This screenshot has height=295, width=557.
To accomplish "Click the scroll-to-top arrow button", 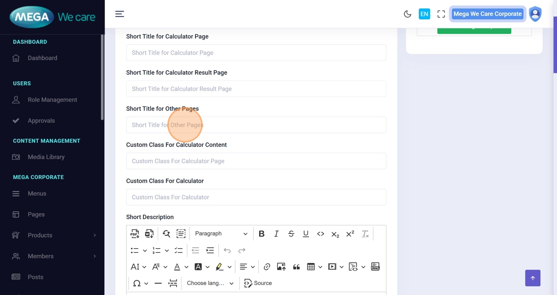I will pyautogui.click(x=533, y=278).
